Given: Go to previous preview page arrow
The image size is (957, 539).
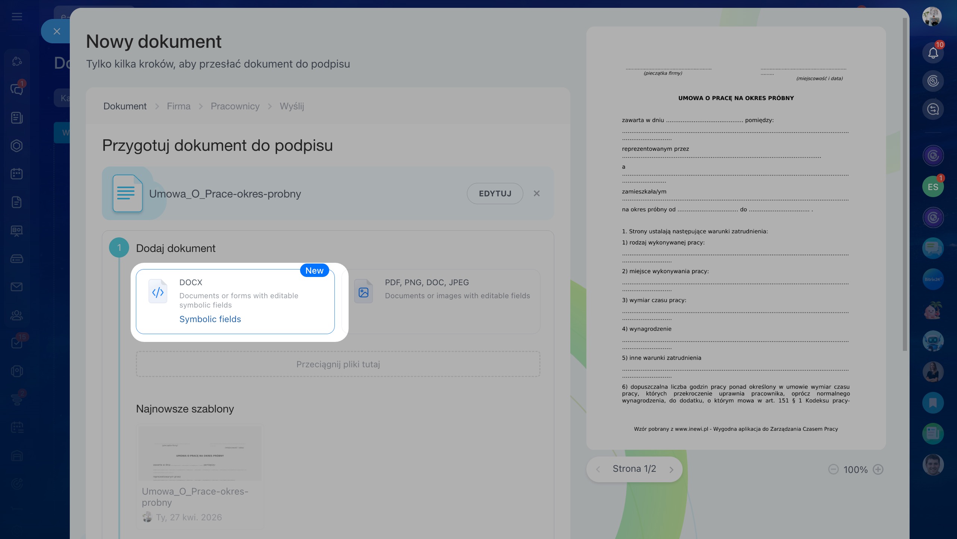Looking at the screenshot, I should point(598,470).
